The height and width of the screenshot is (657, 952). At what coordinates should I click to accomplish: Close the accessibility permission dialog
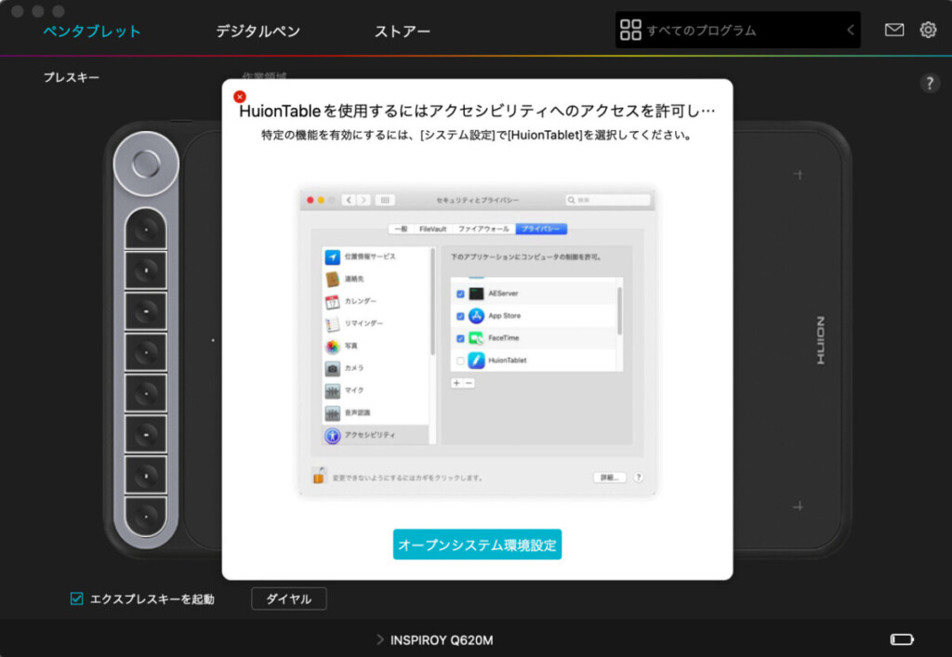240,97
